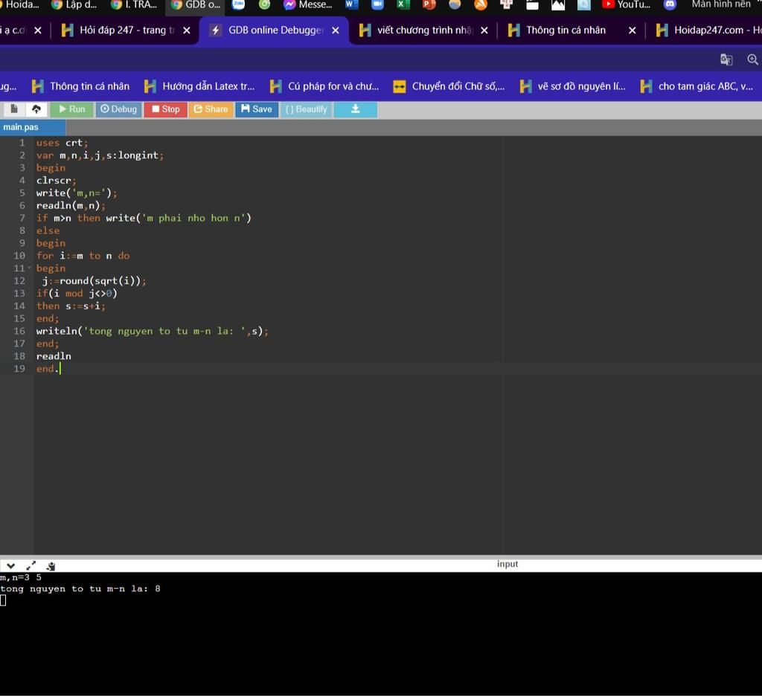Open 'Cú pháp for và chư...' bookmark
The height and width of the screenshot is (696, 762).
click(324, 86)
